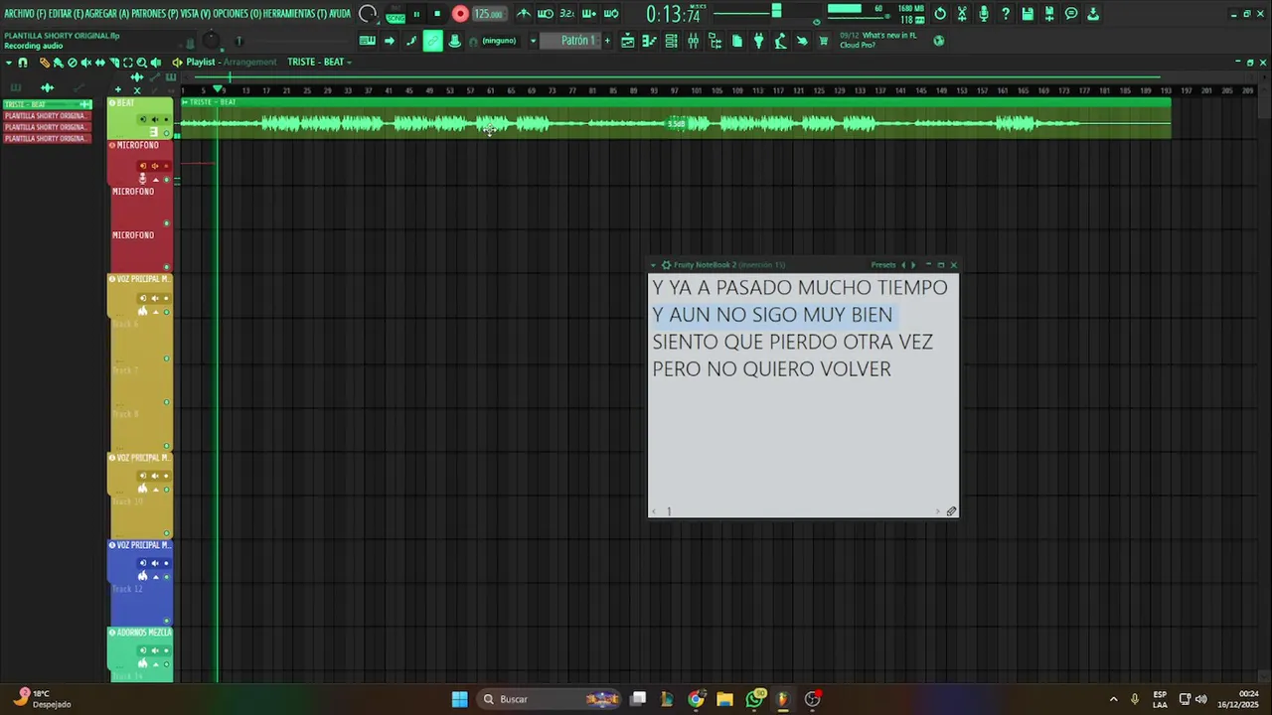Click the one-click audio recording microphone icon
The image size is (1272, 715).
[x=984, y=14]
